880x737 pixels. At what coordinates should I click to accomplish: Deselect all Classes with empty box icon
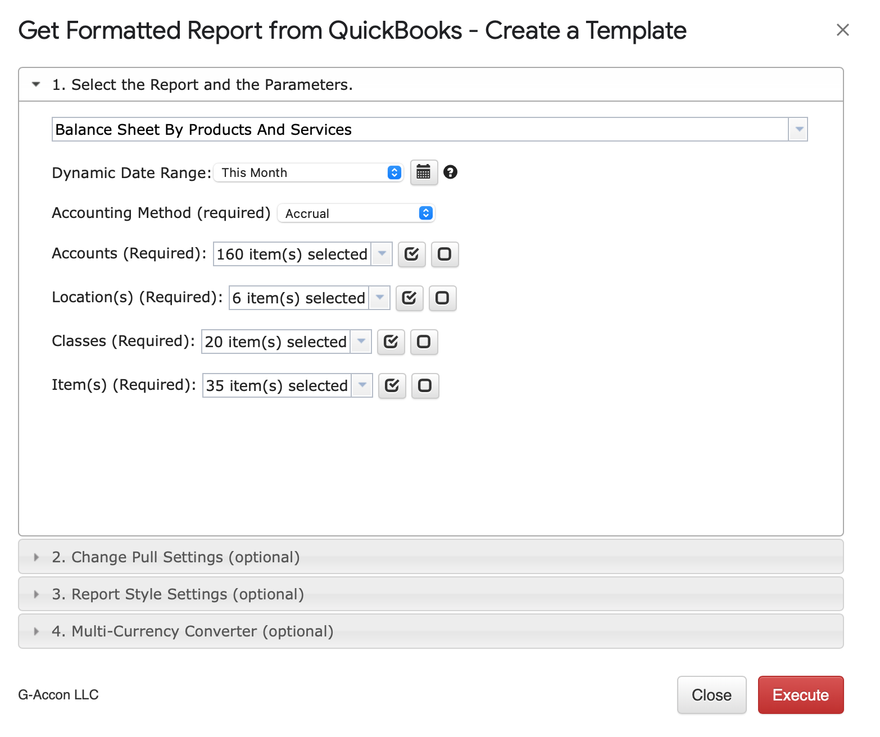[x=424, y=342]
